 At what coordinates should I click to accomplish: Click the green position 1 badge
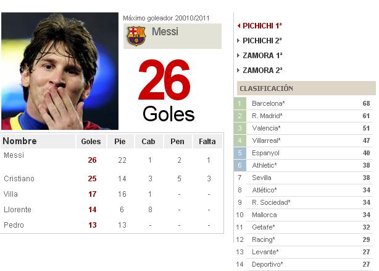[x=239, y=103]
